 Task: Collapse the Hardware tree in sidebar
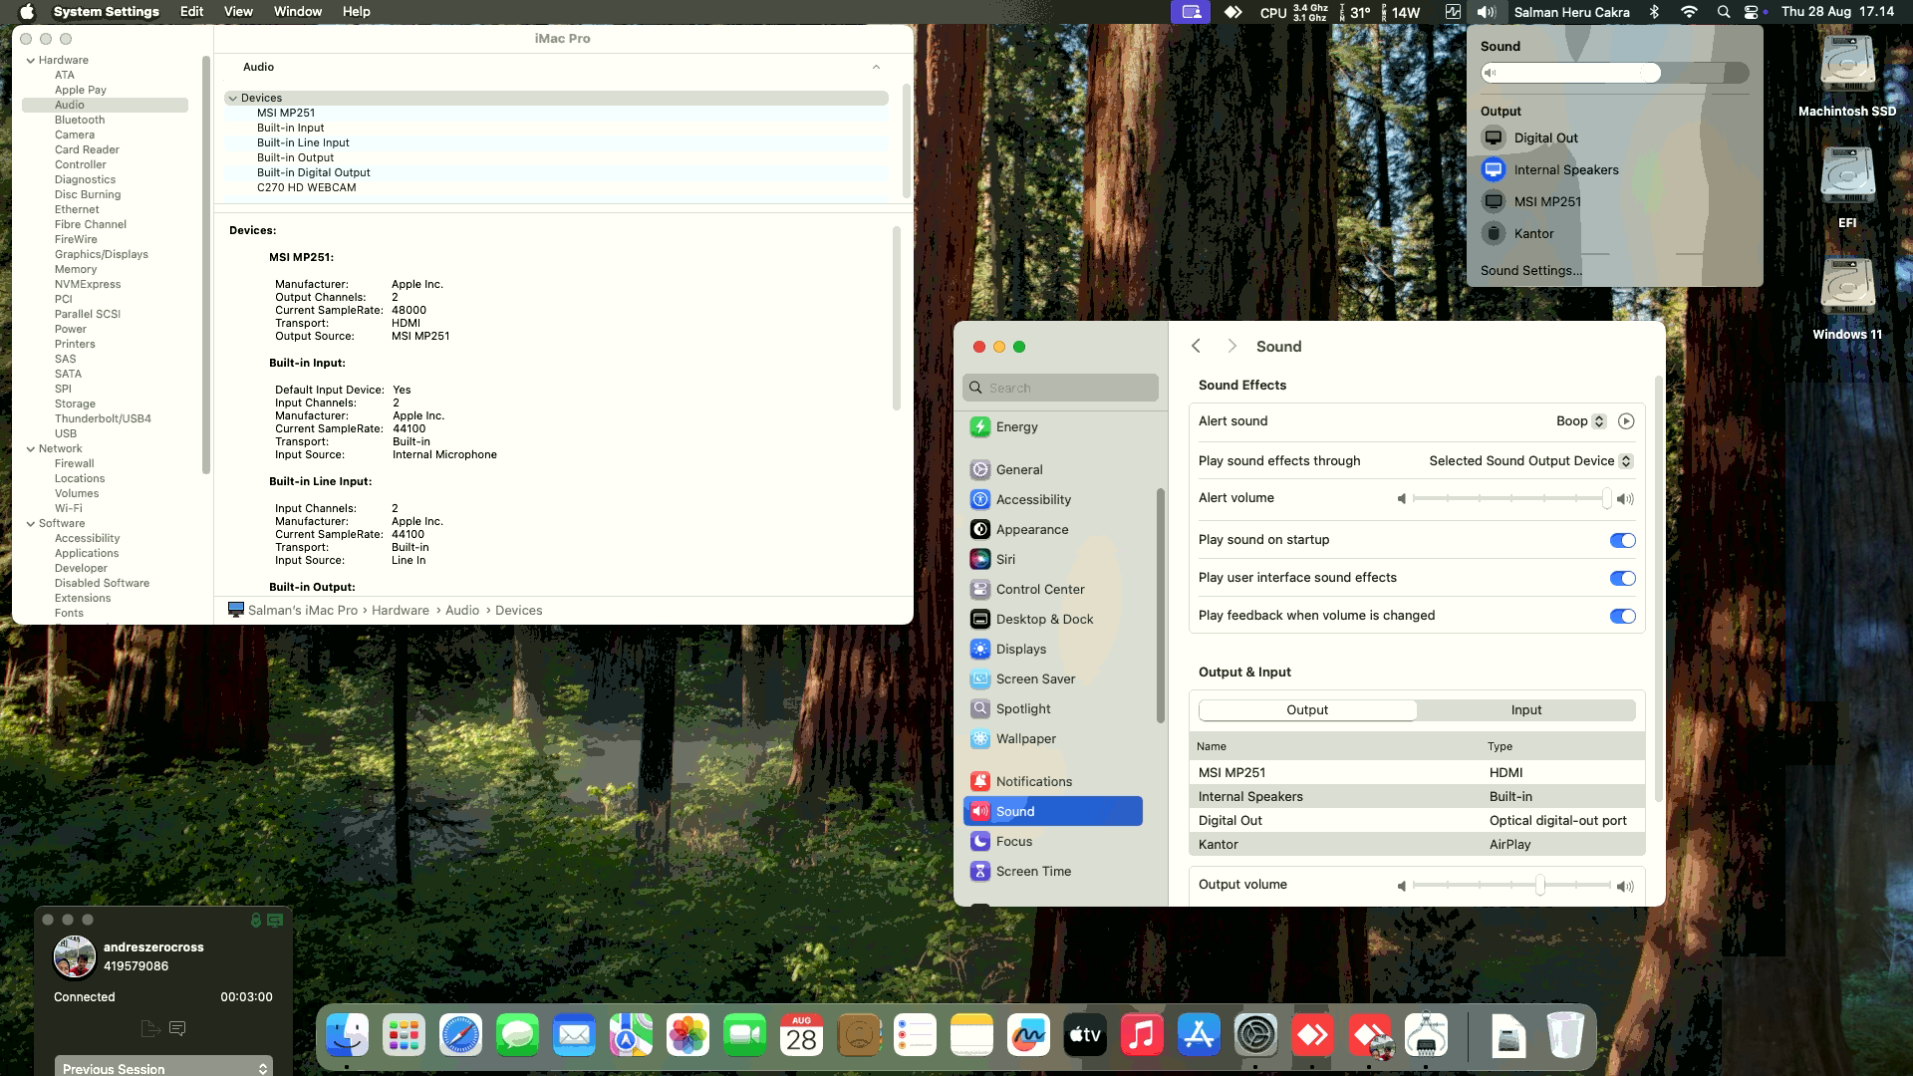31,60
